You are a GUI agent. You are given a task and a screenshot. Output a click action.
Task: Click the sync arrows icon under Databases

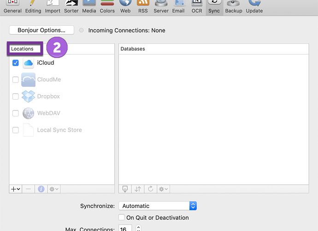pyautogui.click(x=138, y=189)
